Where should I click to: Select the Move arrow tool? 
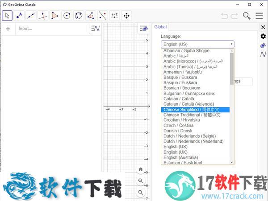pyautogui.click(x=7, y=16)
